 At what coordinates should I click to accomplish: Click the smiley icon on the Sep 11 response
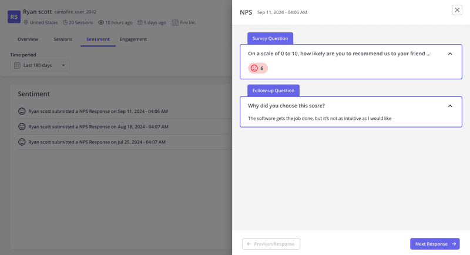point(22,111)
